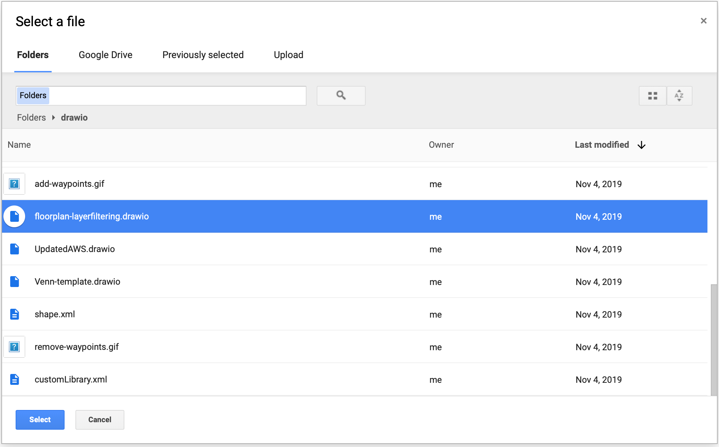Navigate to the Folders breadcrumb root
The width and height of the screenshot is (719, 447).
pos(31,117)
